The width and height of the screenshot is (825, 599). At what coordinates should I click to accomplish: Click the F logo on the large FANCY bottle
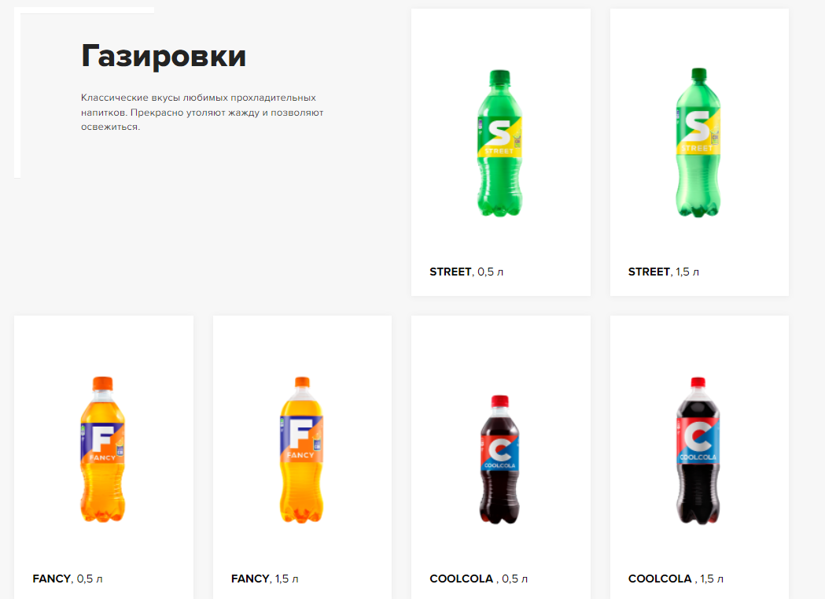[300, 433]
